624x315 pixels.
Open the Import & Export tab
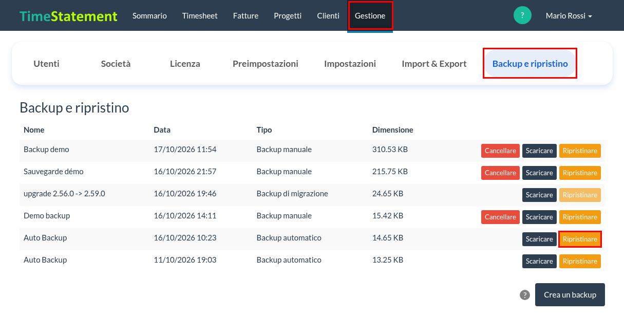(434, 64)
